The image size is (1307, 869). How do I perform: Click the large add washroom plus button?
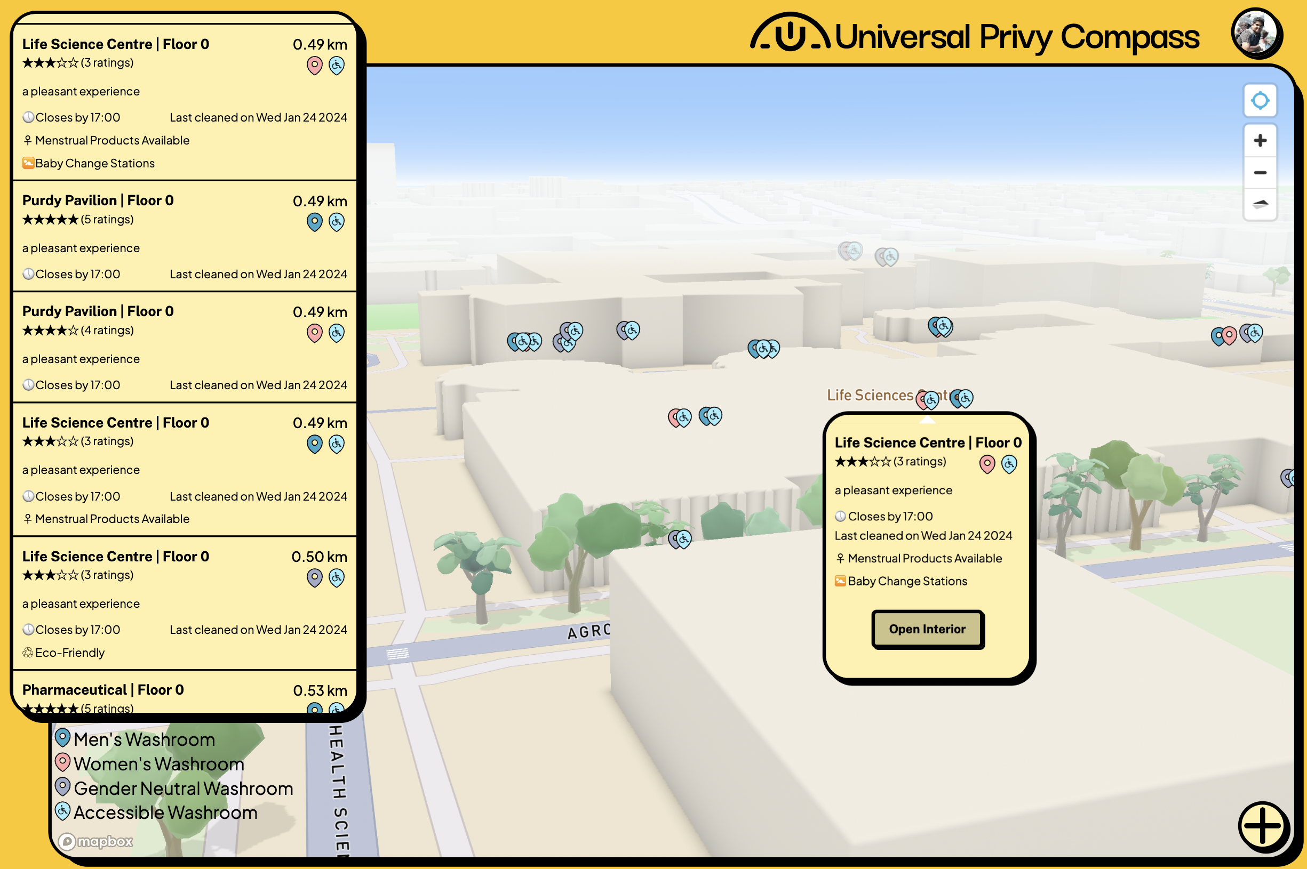1262,826
